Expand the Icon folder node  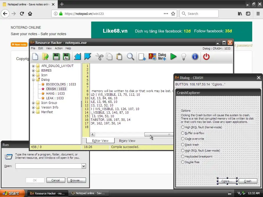point(33,75)
